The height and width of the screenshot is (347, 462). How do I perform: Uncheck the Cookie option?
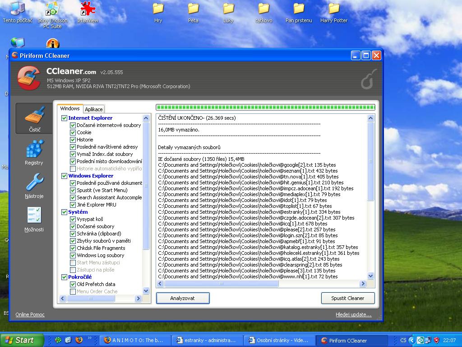[x=73, y=132]
